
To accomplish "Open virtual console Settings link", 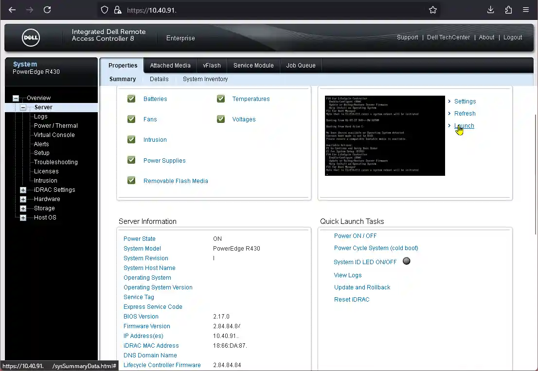I will coord(465,101).
